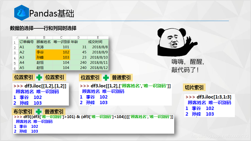The image size is (251, 141).
Task: Click the highlighted cell 孙峰 in the spreadsheet
Action: tap(44, 57)
